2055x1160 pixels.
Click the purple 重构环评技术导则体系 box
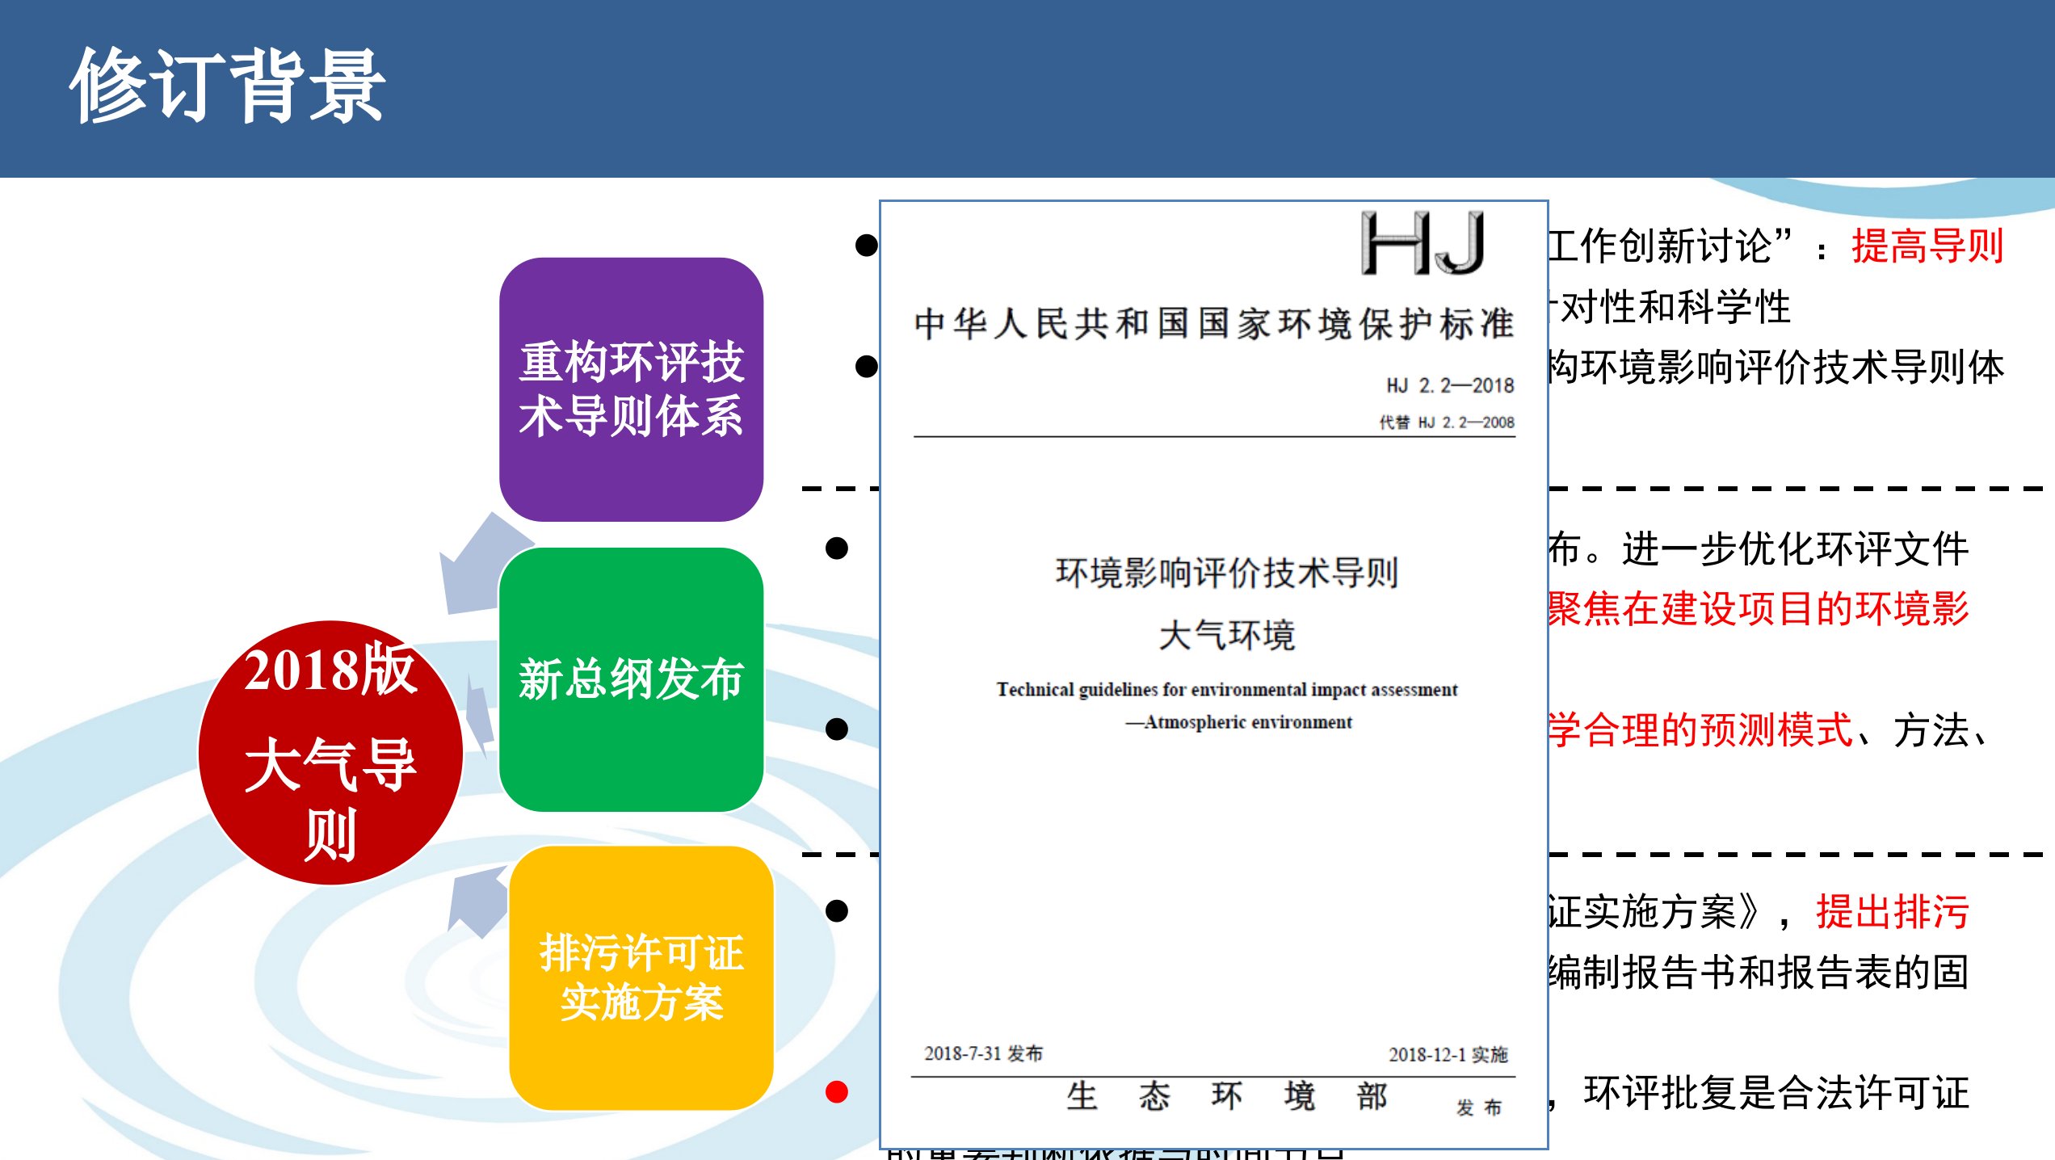click(631, 389)
